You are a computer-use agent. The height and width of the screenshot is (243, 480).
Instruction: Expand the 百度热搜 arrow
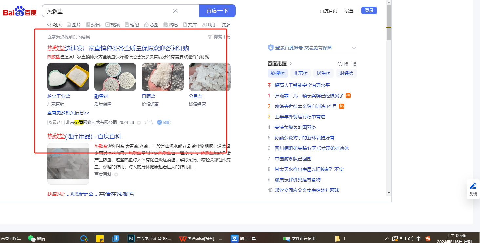290,64
